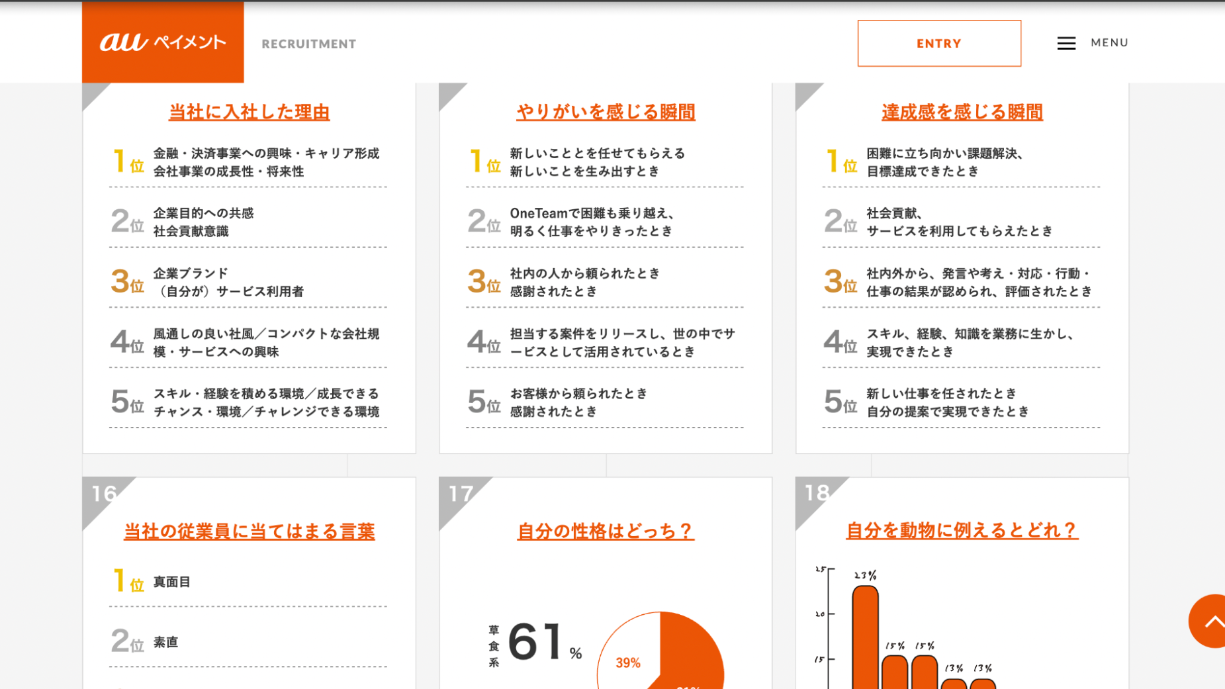Select text スキル・経験を積める環境／成長できる
Viewport: 1225px width, 689px height.
[267, 394]
